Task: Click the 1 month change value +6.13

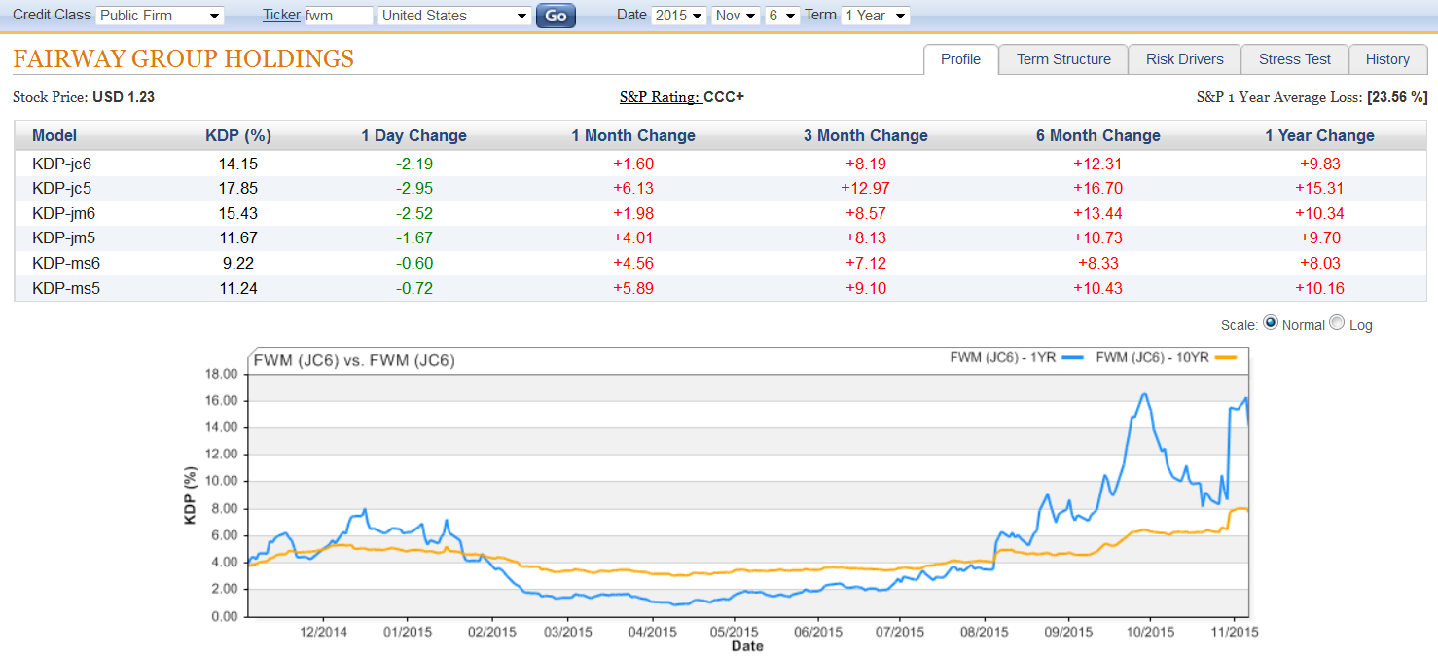Action: tap(633, 188)
